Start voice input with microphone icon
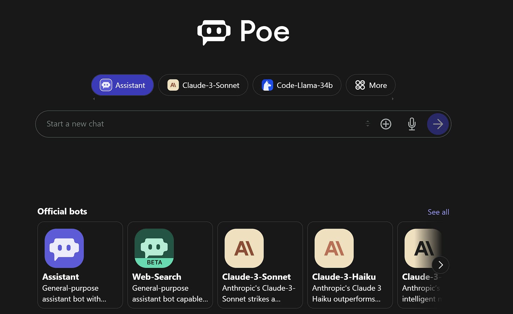This screenshot has height=314, width=513. [x=412, y=124]
